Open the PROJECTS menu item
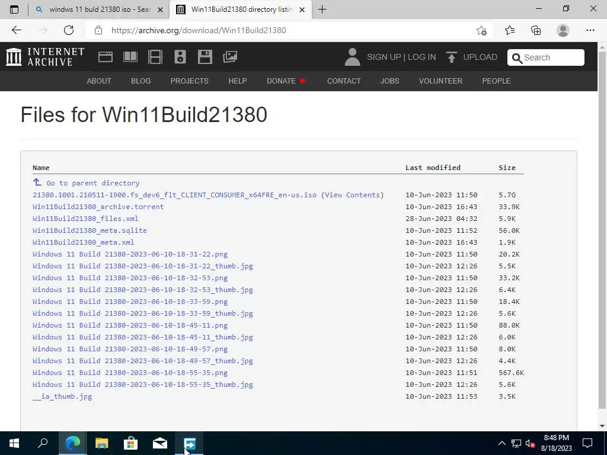Image resolution: width=607 pixels, height=455 pixels. coord(189,81)
